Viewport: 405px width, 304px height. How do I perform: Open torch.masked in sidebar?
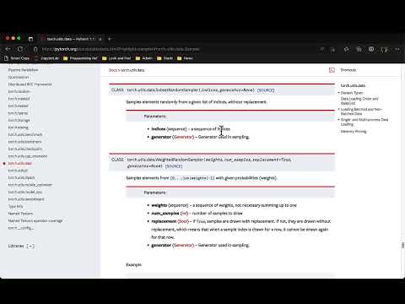coord(19,99)
